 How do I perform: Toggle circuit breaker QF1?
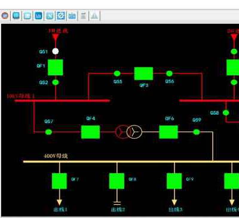(x=56, y=67)
